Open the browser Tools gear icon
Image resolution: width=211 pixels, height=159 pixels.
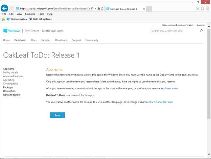click(x=207, y=8)
